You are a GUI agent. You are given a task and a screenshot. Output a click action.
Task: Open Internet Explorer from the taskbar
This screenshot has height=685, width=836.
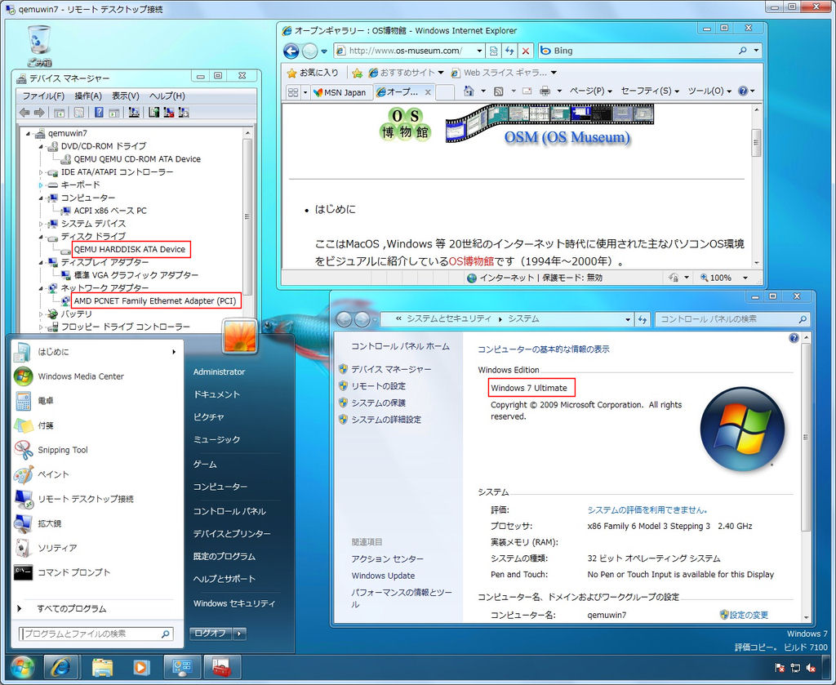(x=61, y=667)
